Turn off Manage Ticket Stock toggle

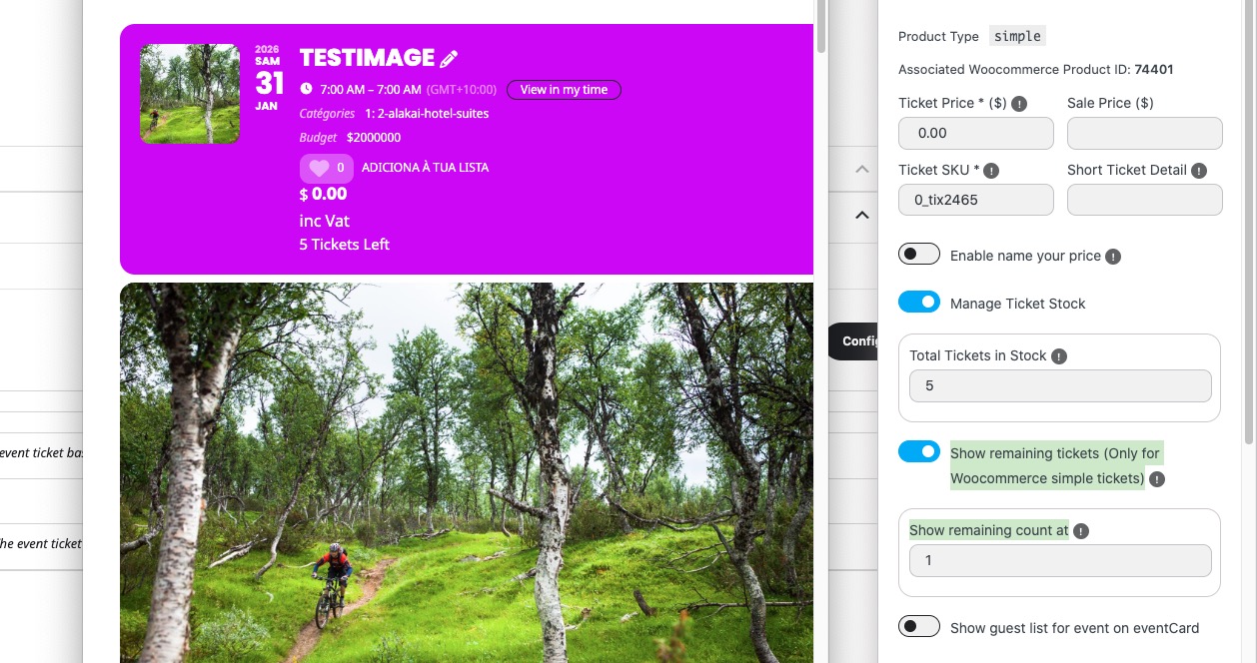918,303
